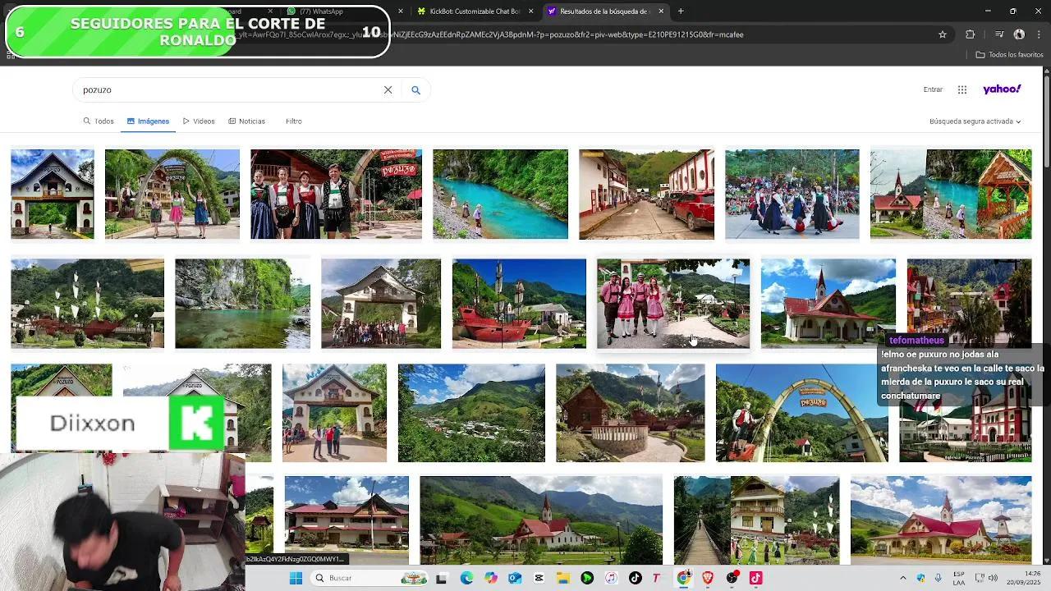Open Outlook from the taskbar

point(515,578)
